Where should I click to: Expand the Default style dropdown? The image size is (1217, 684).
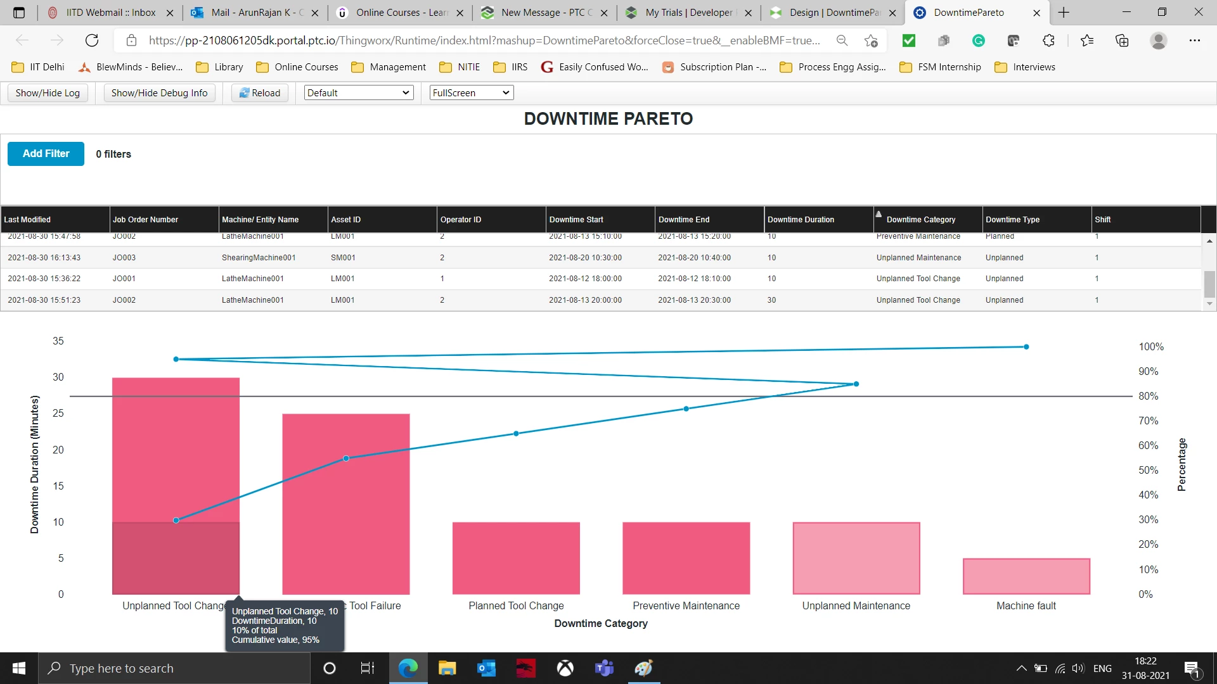coord(358,93)
